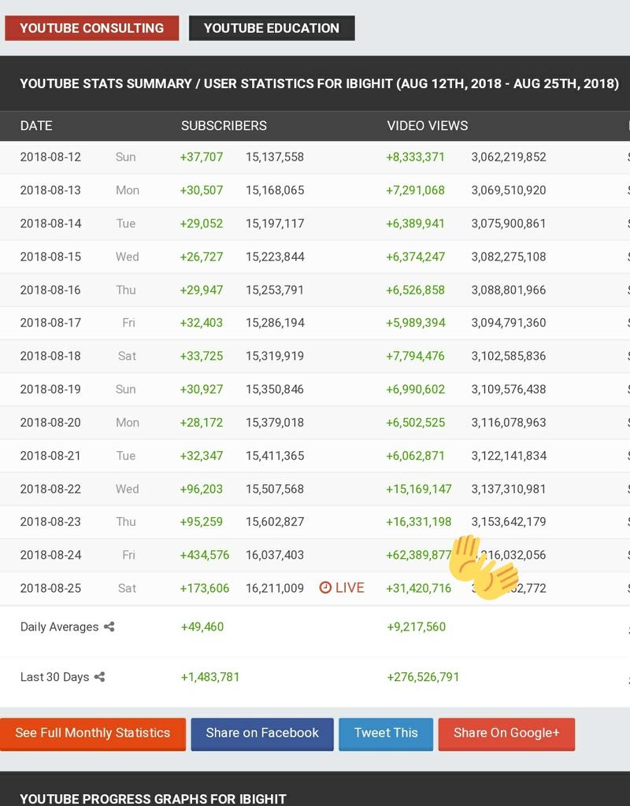Click the SUBSCRIBERS column header
Viewport: 630px width, 806px height.
pos(224,125)
